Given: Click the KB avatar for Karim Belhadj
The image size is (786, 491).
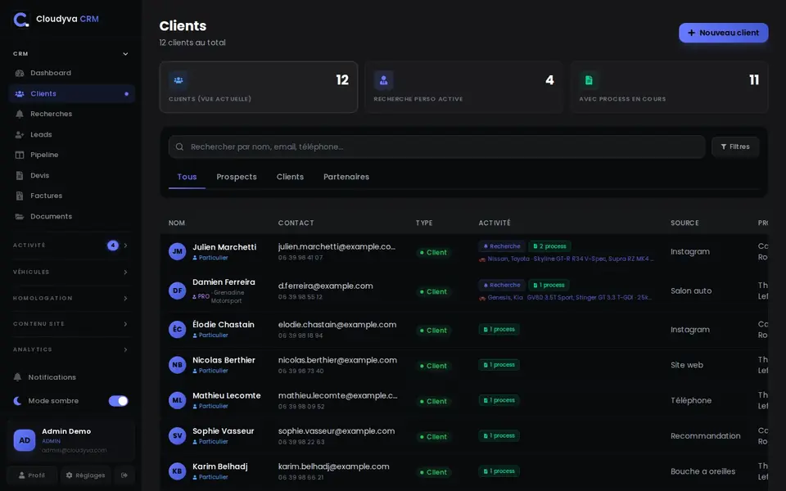Looking at the screenshot, I should (178, 471).
